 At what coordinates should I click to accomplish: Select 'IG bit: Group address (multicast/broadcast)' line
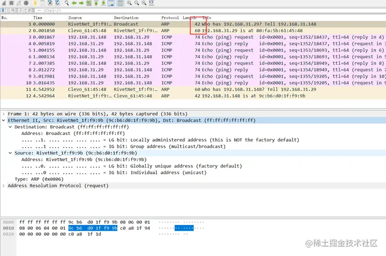(123, 146)
